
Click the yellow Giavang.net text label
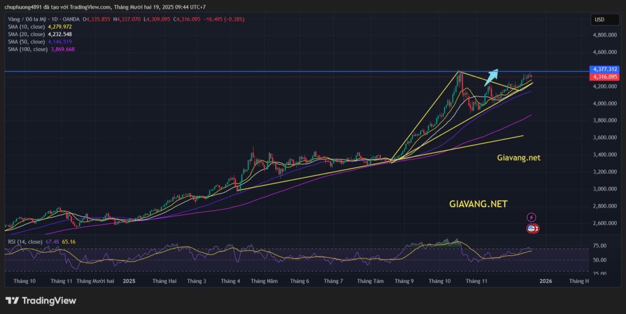pyautogui.click(x=518, y=158)
